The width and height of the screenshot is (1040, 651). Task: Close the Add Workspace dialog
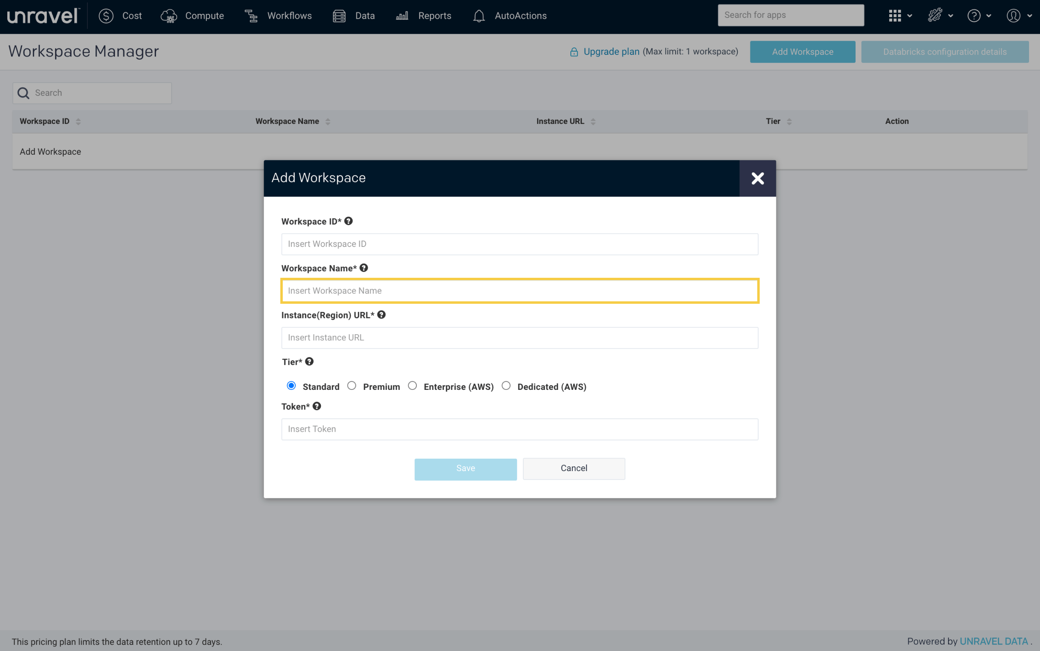758,178
